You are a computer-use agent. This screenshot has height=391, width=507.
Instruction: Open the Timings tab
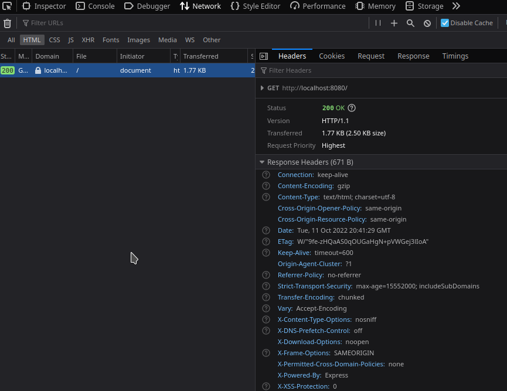point(455,56)
